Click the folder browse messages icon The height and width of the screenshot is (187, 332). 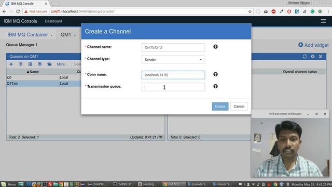point(49,64)
